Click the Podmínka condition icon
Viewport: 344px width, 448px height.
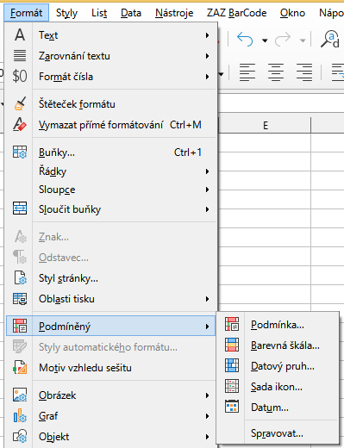232,324
